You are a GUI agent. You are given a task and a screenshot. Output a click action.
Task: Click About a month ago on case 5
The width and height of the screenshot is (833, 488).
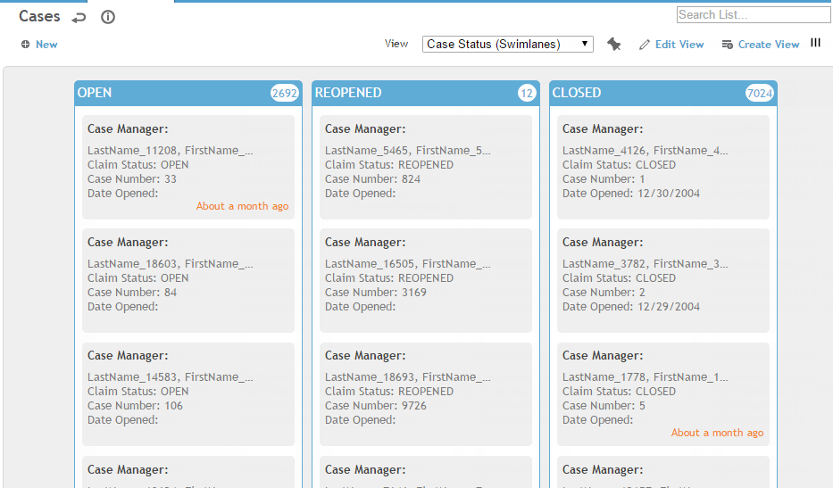click(x=717, y=433)
